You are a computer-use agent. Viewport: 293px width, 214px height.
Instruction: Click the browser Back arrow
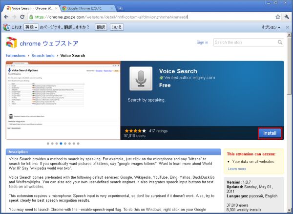[6, 17]
